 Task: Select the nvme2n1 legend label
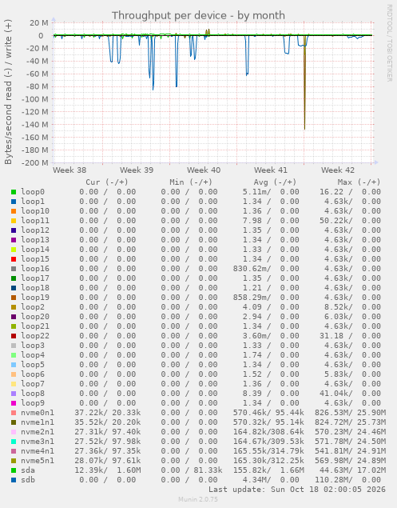tap(38, 432)
